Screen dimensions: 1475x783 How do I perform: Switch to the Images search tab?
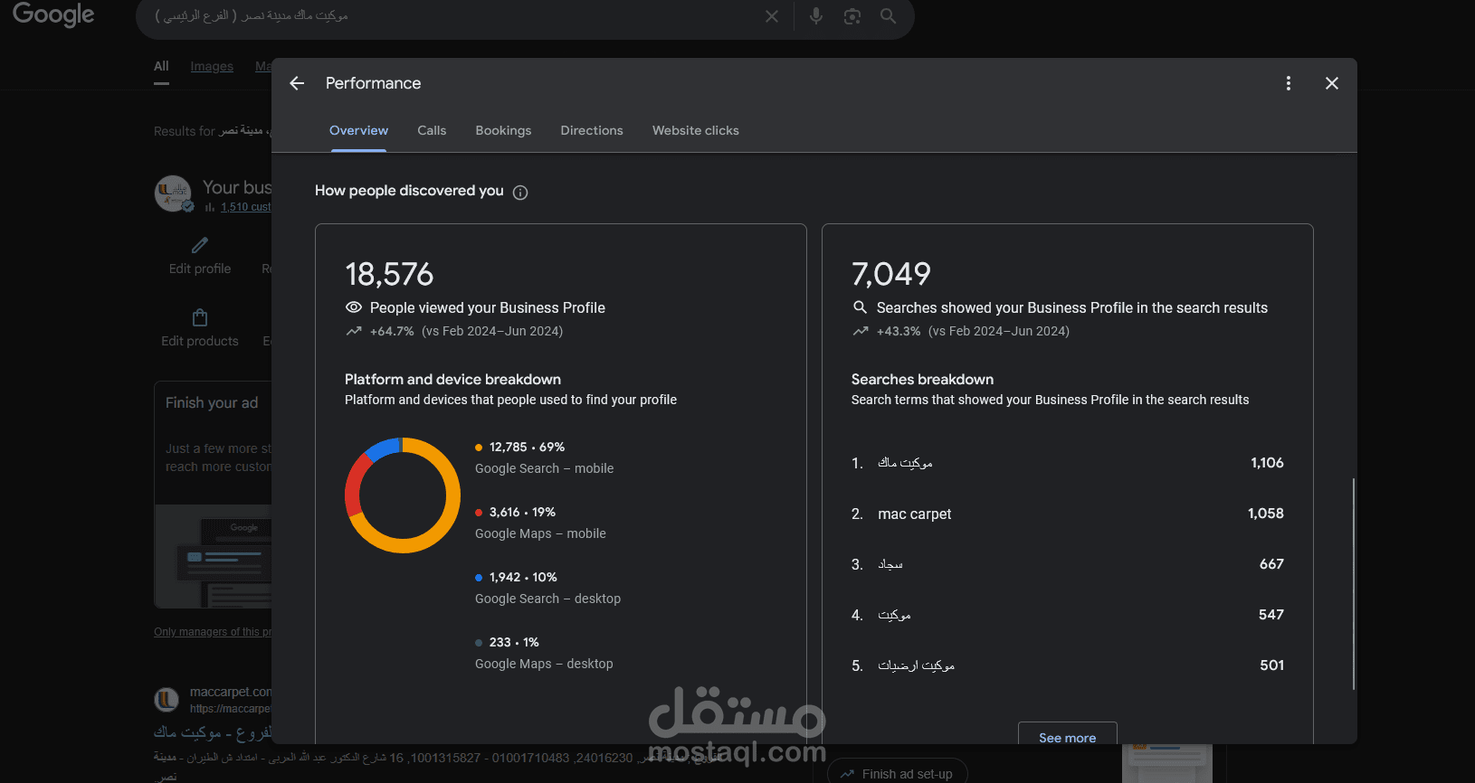point(212,66)
